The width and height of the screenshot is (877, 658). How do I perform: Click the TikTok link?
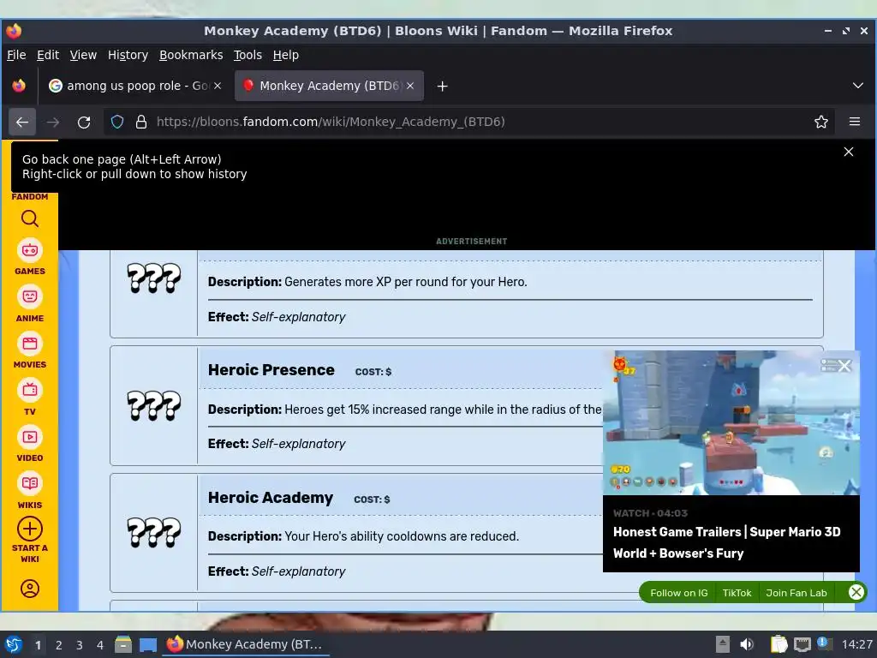click(737, 593)
